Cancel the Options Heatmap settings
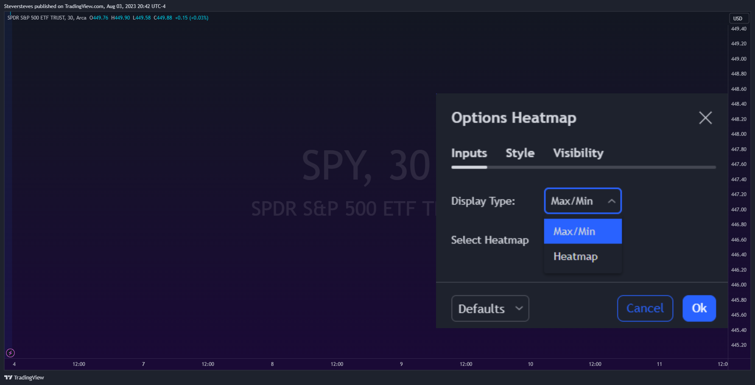 coord(645,308)
